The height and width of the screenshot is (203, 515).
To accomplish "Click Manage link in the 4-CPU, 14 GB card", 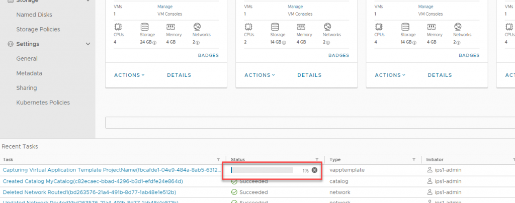I will point(425,7).
